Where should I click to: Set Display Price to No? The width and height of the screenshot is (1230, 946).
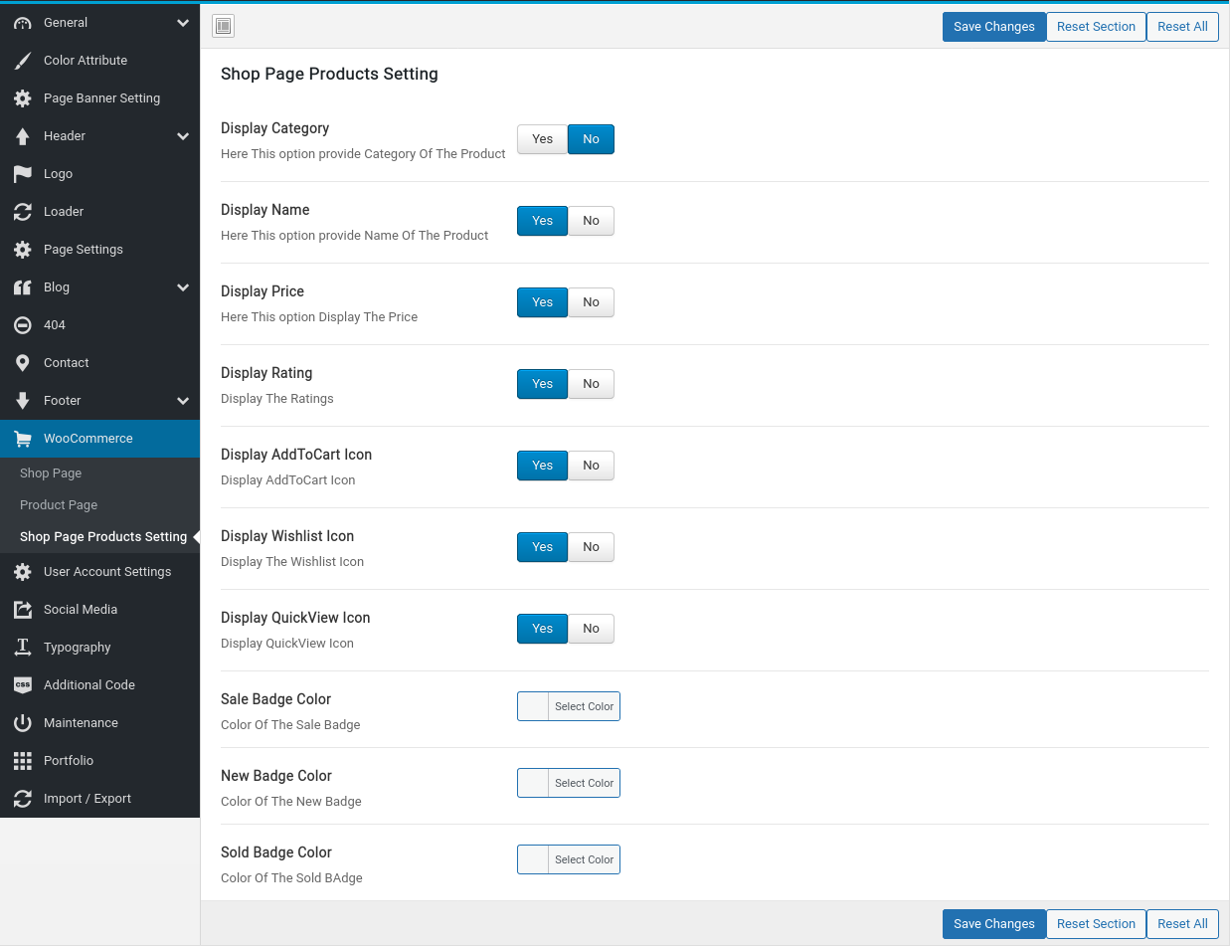coord(591,302)
